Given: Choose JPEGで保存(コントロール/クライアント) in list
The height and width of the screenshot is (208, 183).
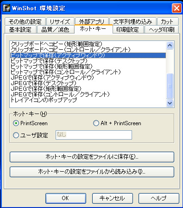Looking at the screenshot, I should point(88,94).
